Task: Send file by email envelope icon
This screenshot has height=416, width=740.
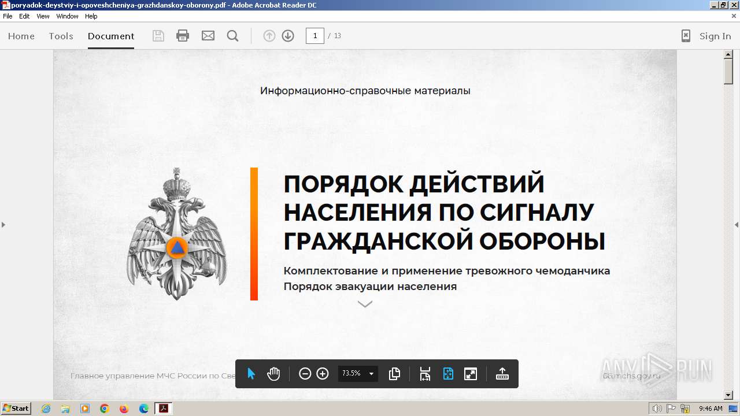Action: [208, 36]
